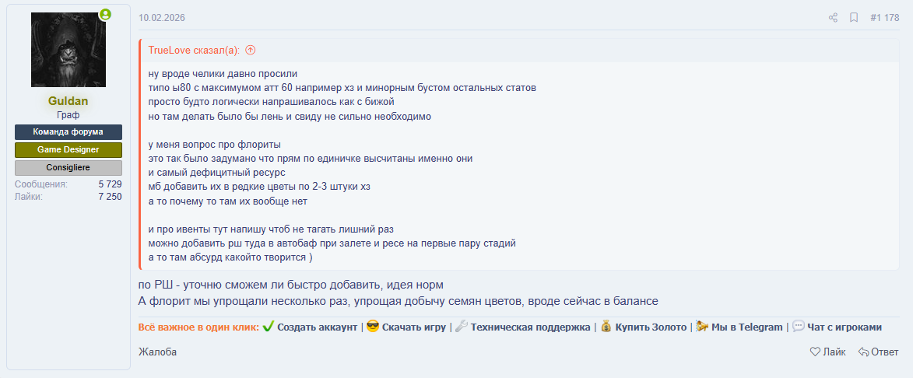This screenshot has height=378, width=913.
Task: Click the Команда форума badge
Action: (x=68, y=132)
